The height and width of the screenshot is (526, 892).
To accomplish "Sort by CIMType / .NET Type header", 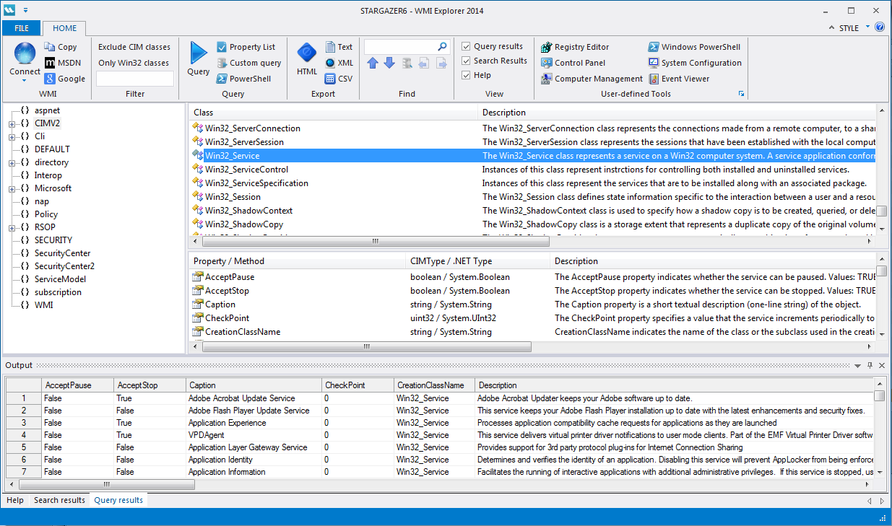I will [x=478, y=261].
